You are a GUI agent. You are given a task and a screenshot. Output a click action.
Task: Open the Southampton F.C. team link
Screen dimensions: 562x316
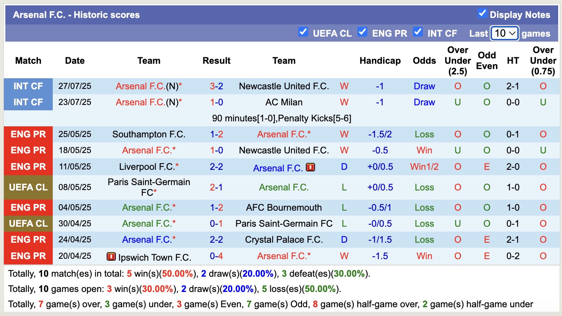149,134
